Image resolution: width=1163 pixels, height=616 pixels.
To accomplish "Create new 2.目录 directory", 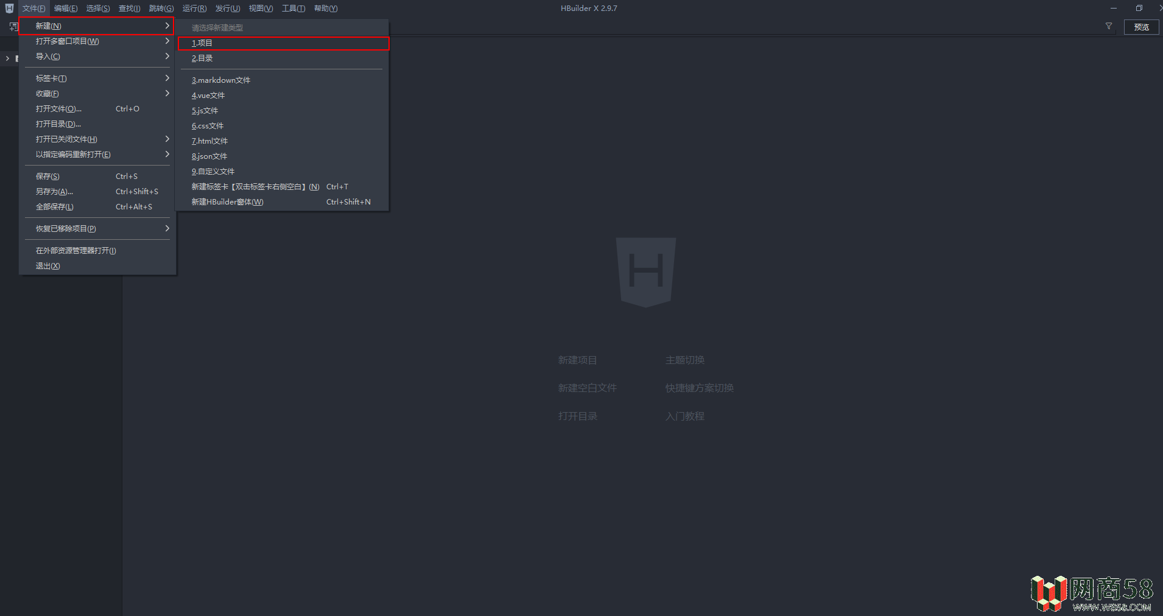I will pos(283,58).
